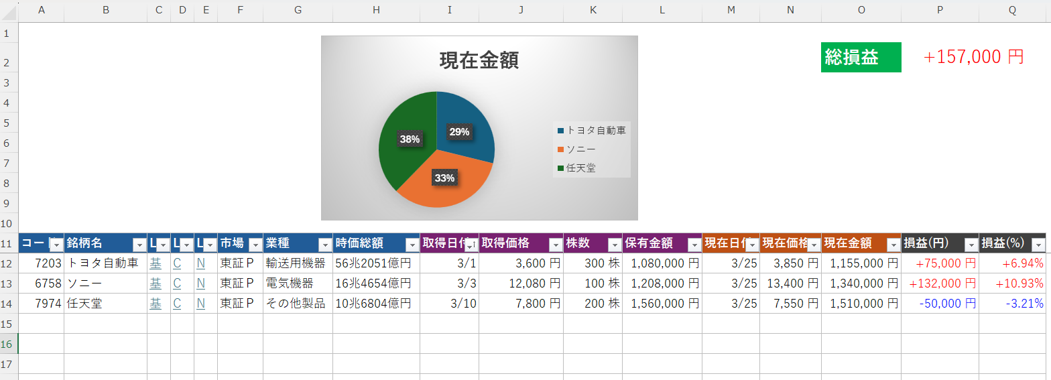Select cell with code 7974
The image size is (1051, 380).
(x=42, y=304)
